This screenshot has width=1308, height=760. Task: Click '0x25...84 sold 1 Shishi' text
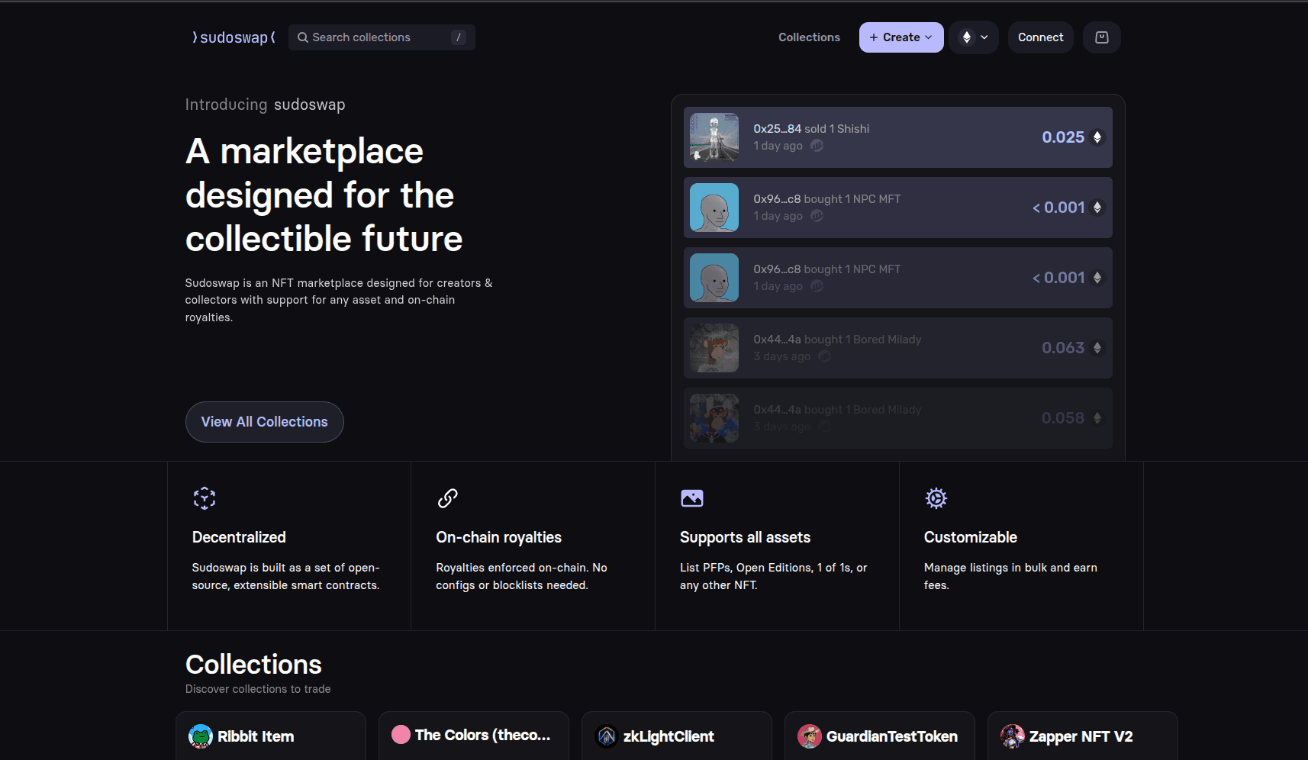(811, 129)
